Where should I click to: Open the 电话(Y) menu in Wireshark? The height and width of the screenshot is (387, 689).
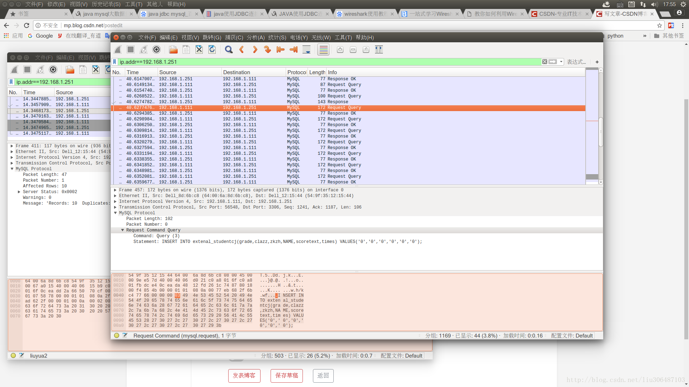click(x=299, y=38)
